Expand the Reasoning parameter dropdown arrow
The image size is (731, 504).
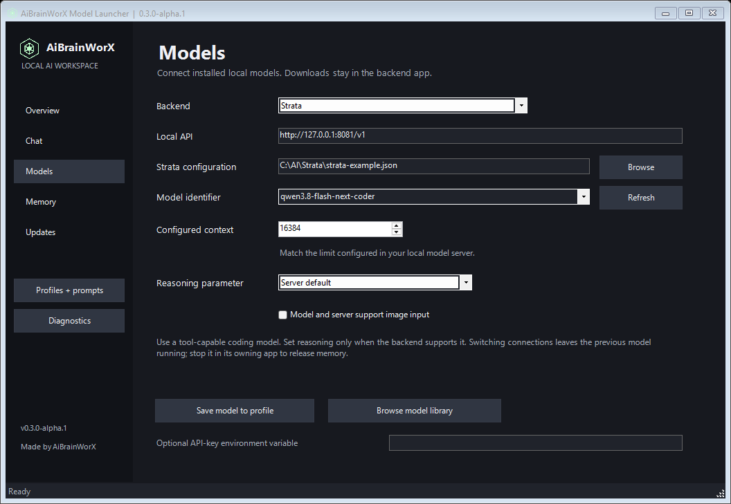(466, 282)
